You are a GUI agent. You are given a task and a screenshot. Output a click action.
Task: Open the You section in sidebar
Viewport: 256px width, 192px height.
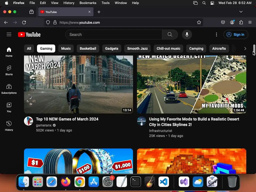click(9, 107)
